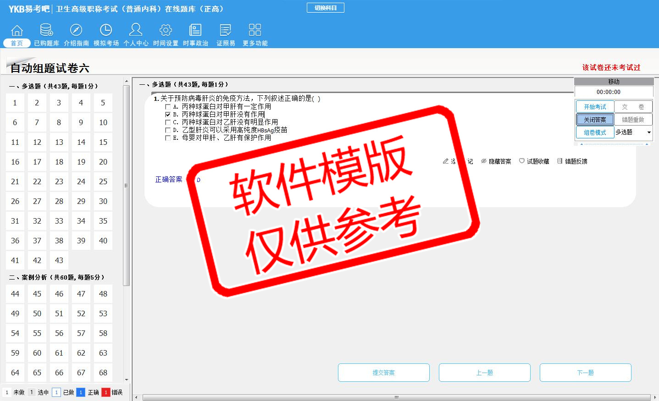Click the 已做 legend box
Viewport: 659px width, 401px height.
(x=56, y=392)
